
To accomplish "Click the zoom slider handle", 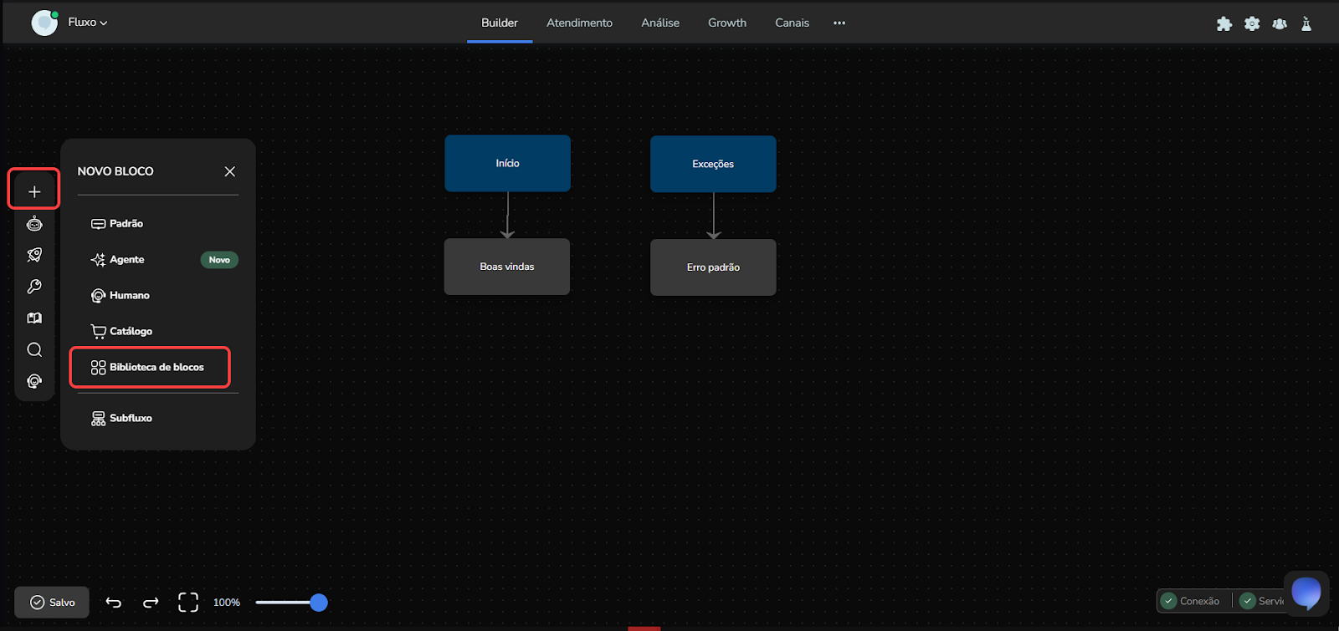I will [318, 603].
